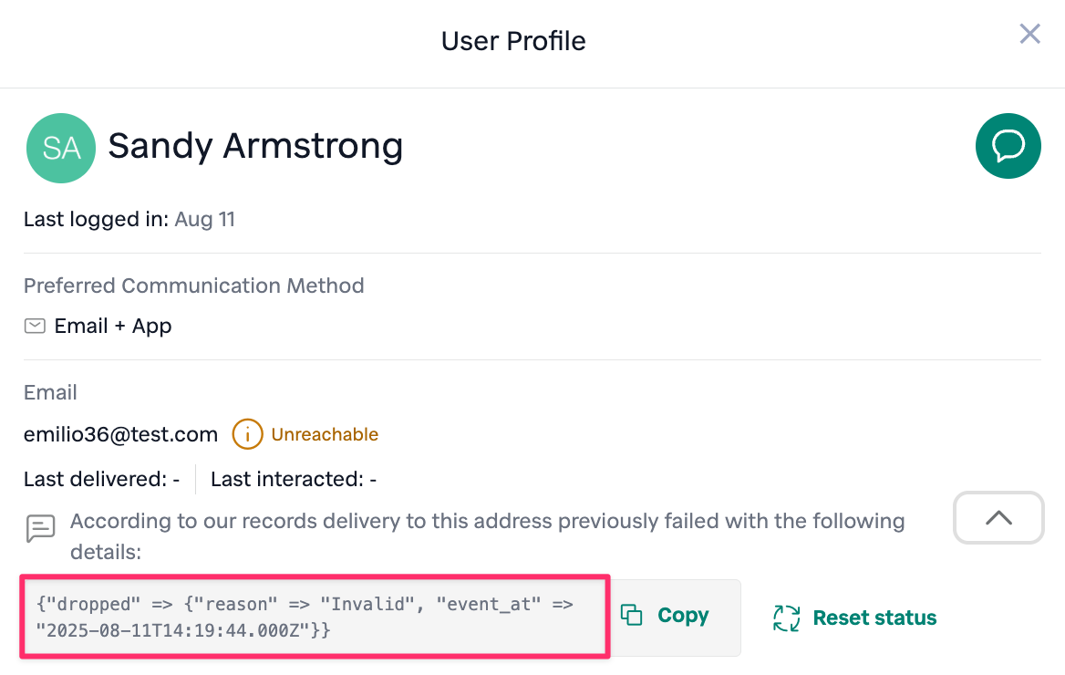Click the circular arrows reset icon
The height and width of the screenshot is (675, 1065).
tap(786, 618)
